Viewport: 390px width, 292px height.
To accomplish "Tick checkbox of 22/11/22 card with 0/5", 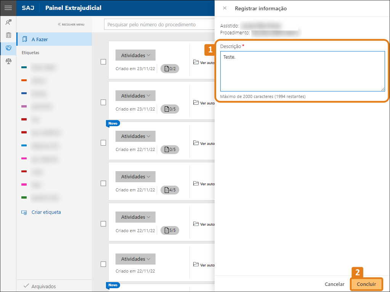I will (103, 143).
